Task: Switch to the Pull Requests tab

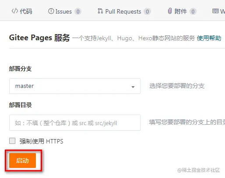Action: 124,11
